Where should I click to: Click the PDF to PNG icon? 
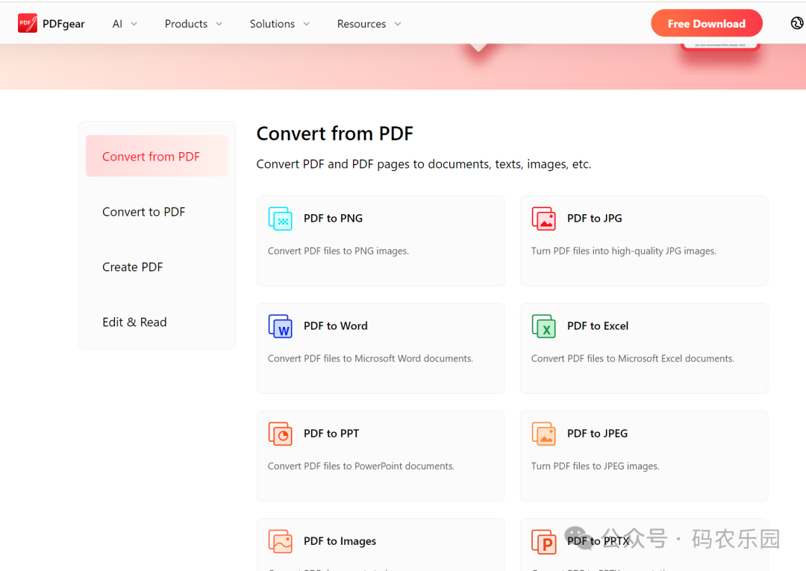point(280,219)
